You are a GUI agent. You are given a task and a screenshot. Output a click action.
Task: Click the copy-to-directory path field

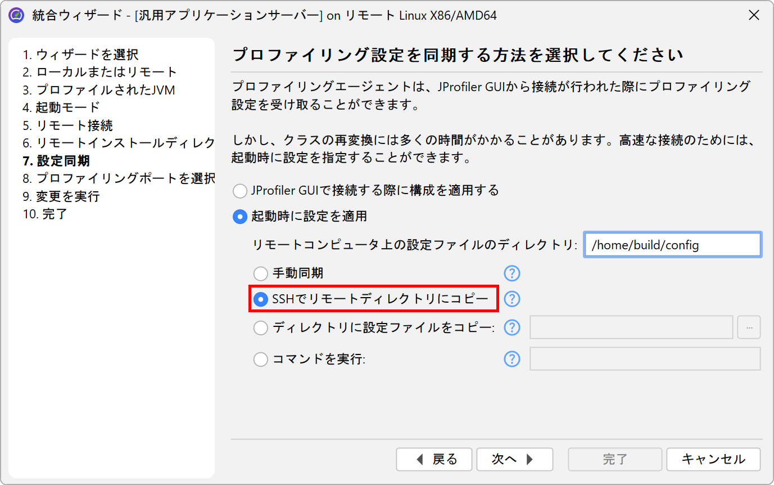[x=632, y=327]
